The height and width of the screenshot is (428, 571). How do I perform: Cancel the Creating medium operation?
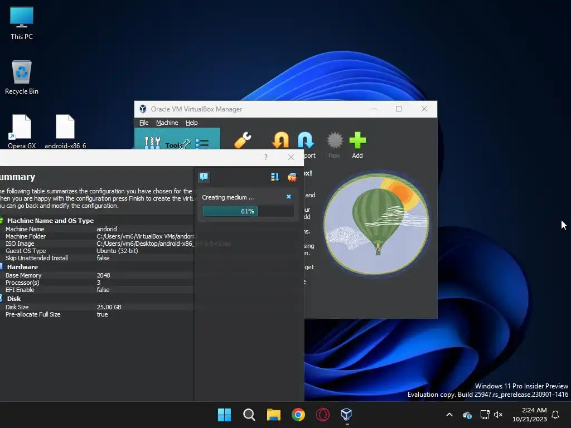(x=289, y=197)
